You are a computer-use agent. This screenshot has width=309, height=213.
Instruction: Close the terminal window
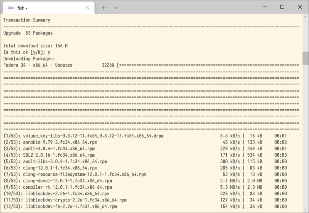(x=300, y=7)
